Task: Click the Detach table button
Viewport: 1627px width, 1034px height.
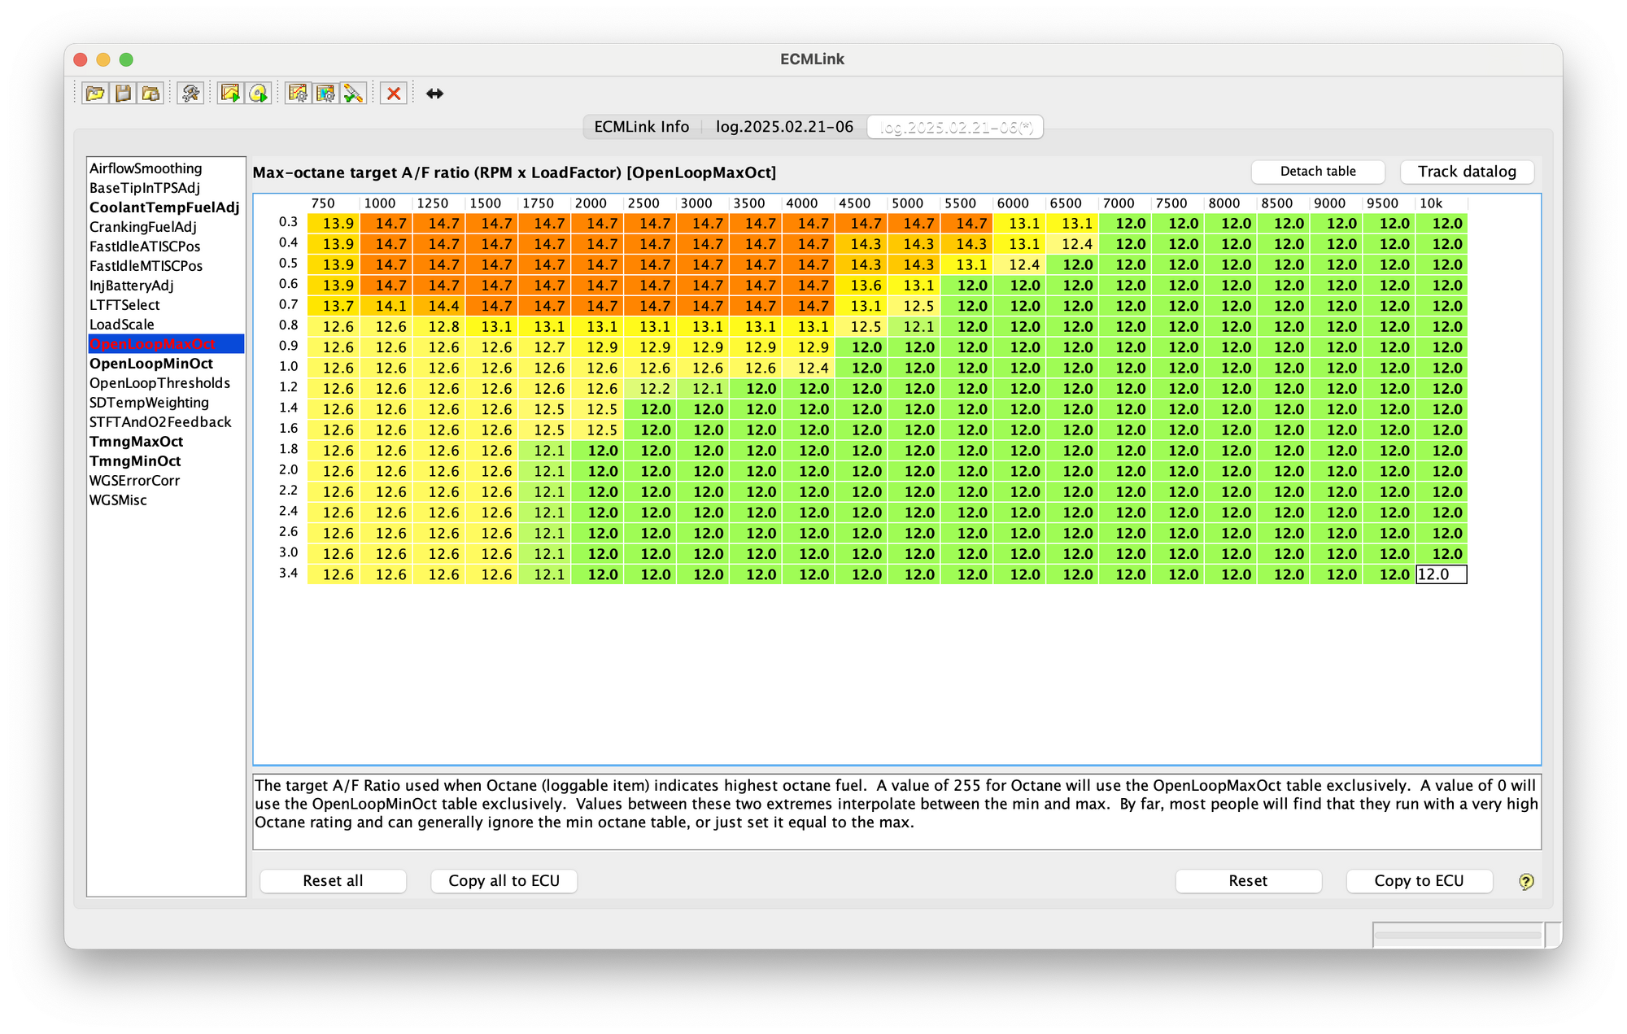Action: tap(1318, 172)
